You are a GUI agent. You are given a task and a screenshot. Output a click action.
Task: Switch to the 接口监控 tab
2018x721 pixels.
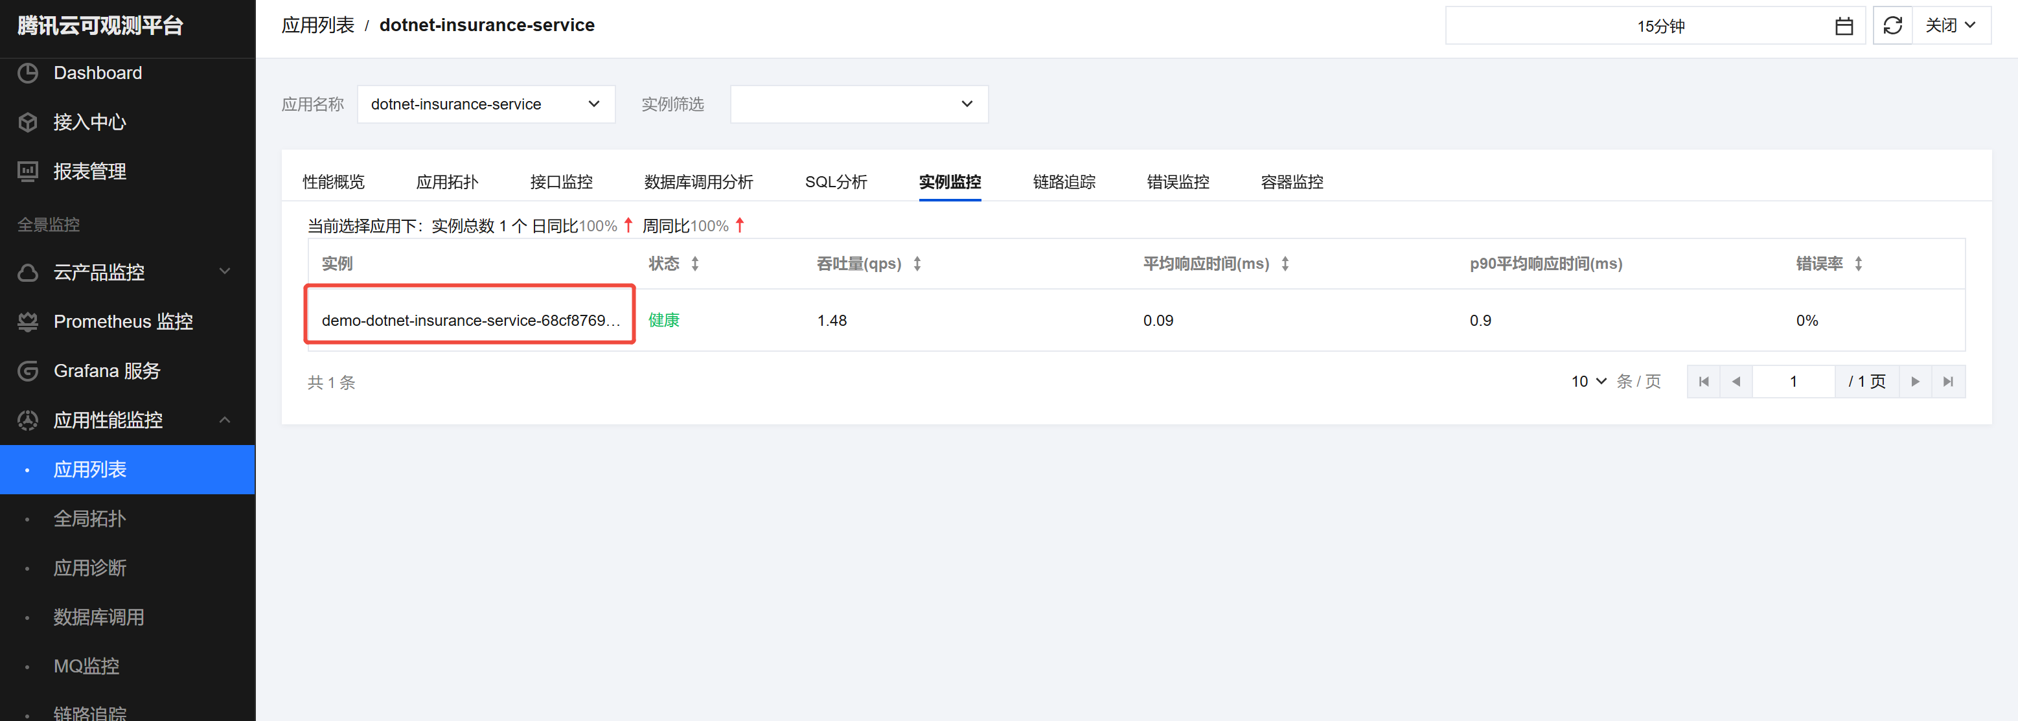(x=561, y=182)
